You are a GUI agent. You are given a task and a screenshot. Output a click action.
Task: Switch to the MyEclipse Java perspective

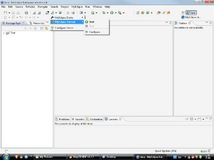[x=191, y=17]
